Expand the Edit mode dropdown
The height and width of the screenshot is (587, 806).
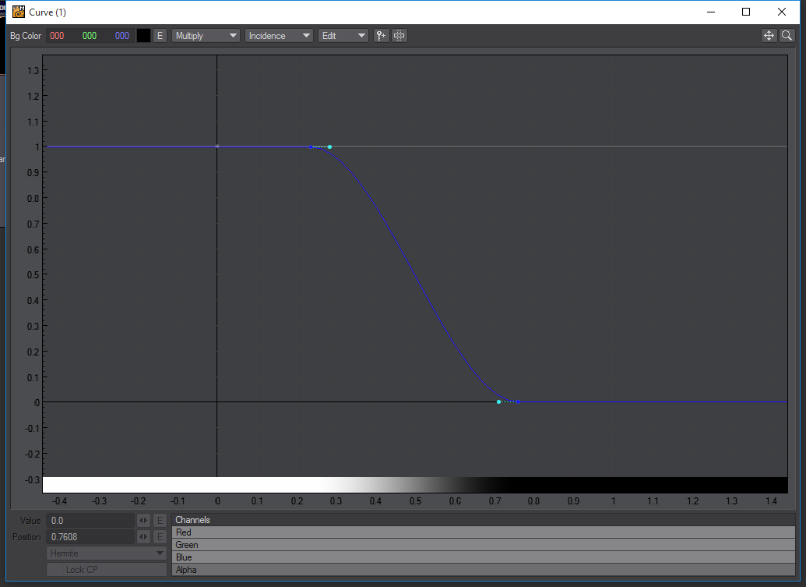(x=343, y=36)
